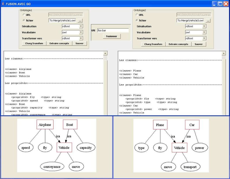Maximize the FUSION AVEC GO window
The image size is (230, 179).
(x=220, y=4)
